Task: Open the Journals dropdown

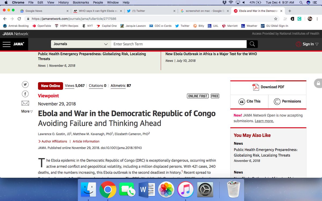Action: [81, 44]
